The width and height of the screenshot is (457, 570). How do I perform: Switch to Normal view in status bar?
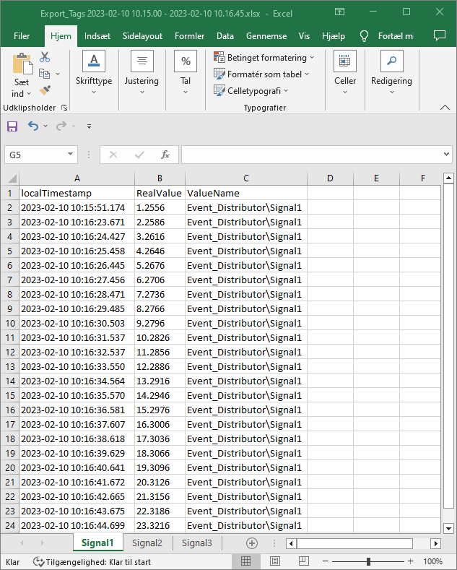pos(245,561)
